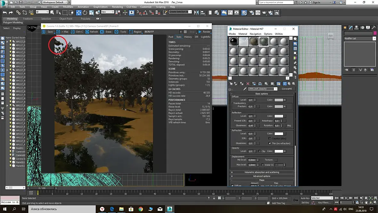The image size is (378, 213).
Task: Toggle the Opacity Clip checkbox
Action: click(259, 151)
